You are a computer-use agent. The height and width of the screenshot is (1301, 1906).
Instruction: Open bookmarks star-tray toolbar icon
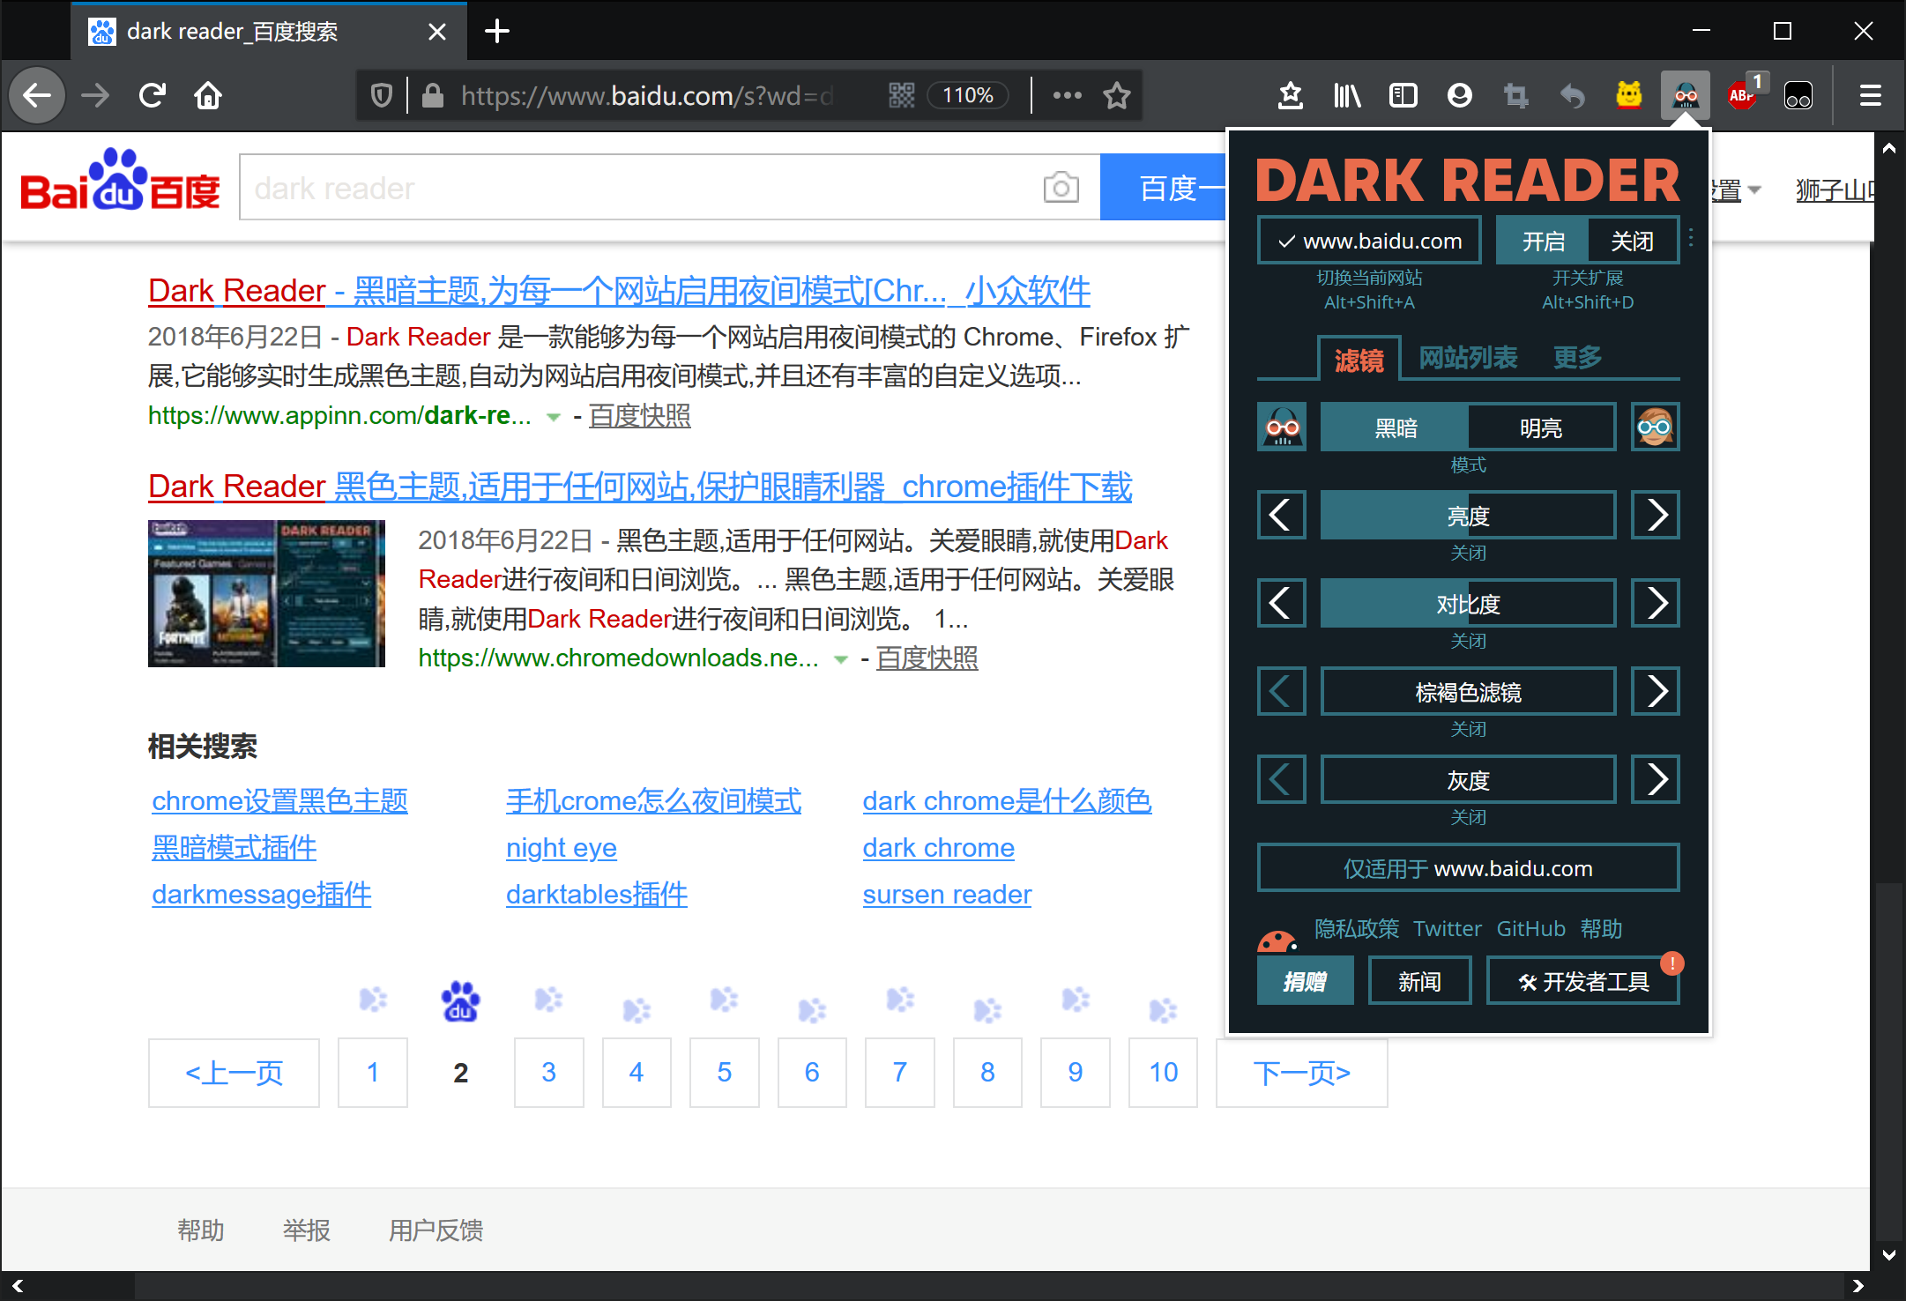click(1291, 95)
